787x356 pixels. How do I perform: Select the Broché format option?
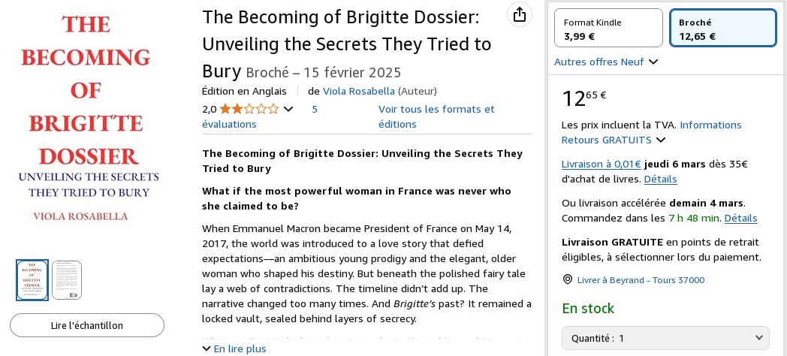(723, 29)
